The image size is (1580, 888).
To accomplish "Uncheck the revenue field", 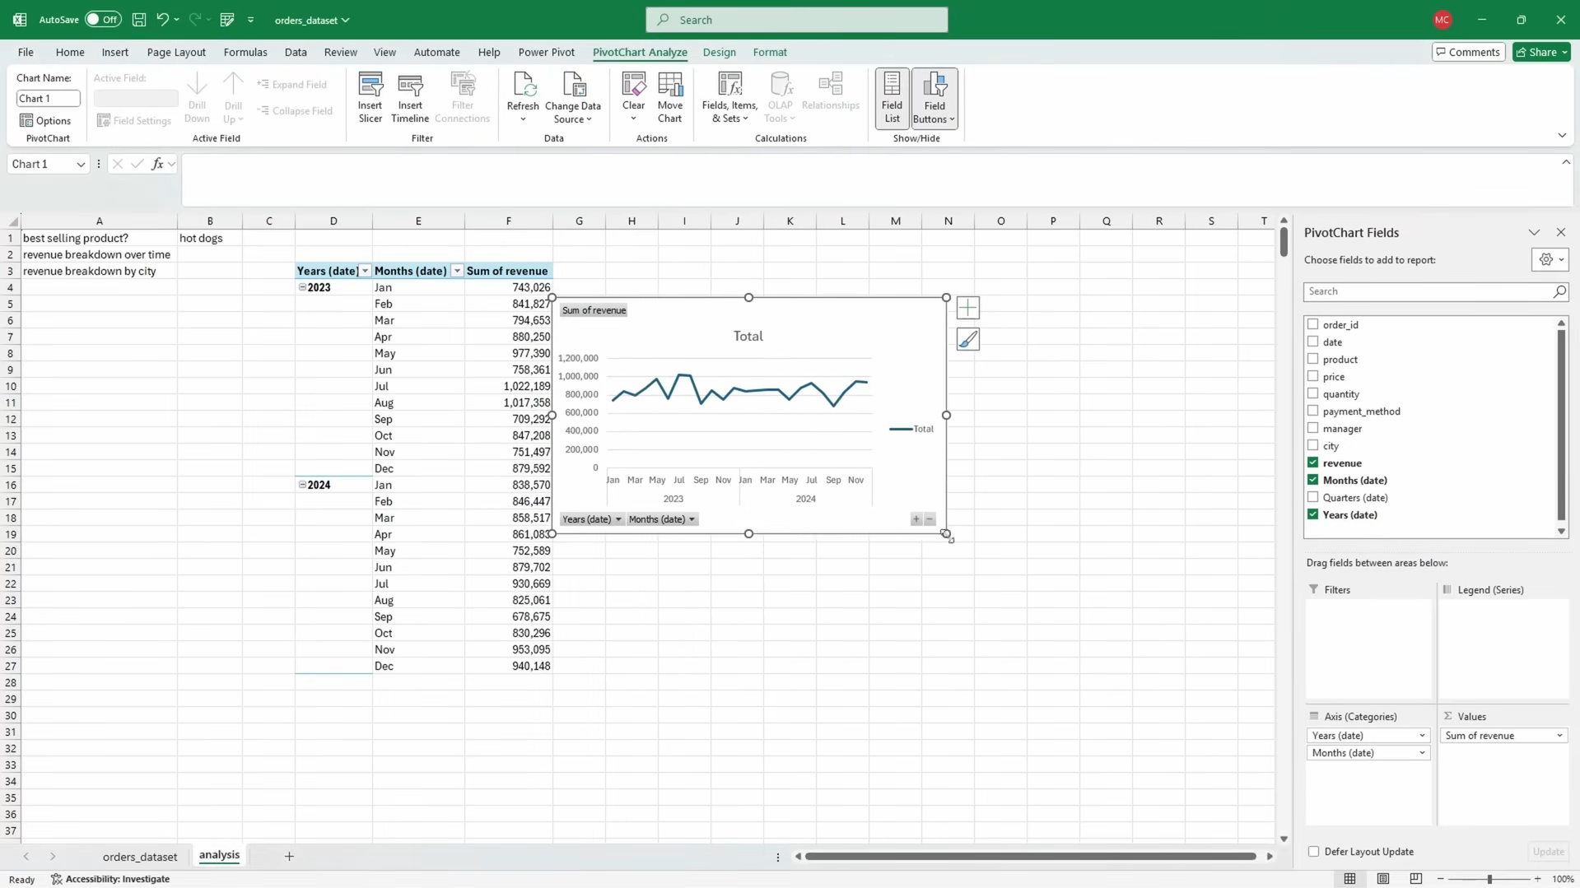I will [1313, 463].
